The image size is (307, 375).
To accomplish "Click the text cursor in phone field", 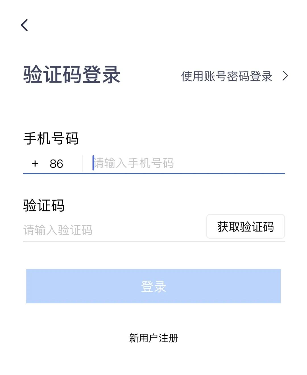I will 93,163.
